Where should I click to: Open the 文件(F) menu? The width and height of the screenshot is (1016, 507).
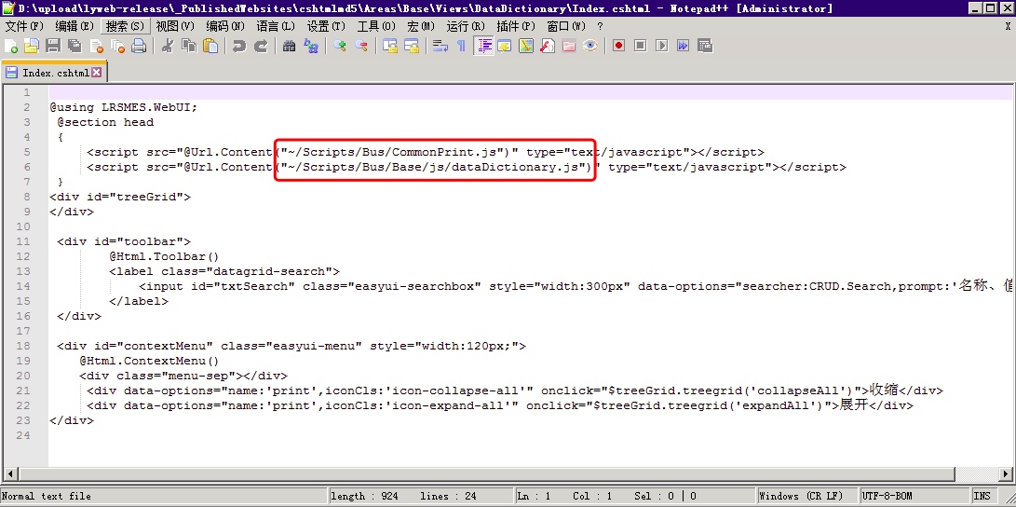[x=24, y=27]
